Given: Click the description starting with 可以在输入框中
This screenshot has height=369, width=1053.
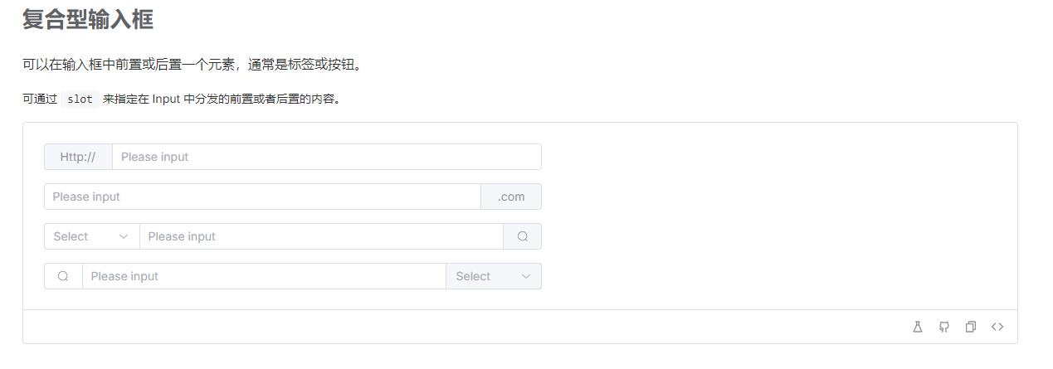Looking at the screenshot, I should coord(193,65).
